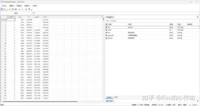This screenshot has height=106, width=200.
Task: Select row number 31 header in data grid
Action: [x=4, y=98]
